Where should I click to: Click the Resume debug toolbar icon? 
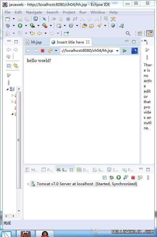tap(54, 19)
